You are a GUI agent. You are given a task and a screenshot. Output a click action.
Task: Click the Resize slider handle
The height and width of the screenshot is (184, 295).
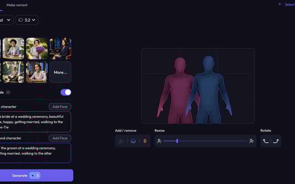point(177,141)
